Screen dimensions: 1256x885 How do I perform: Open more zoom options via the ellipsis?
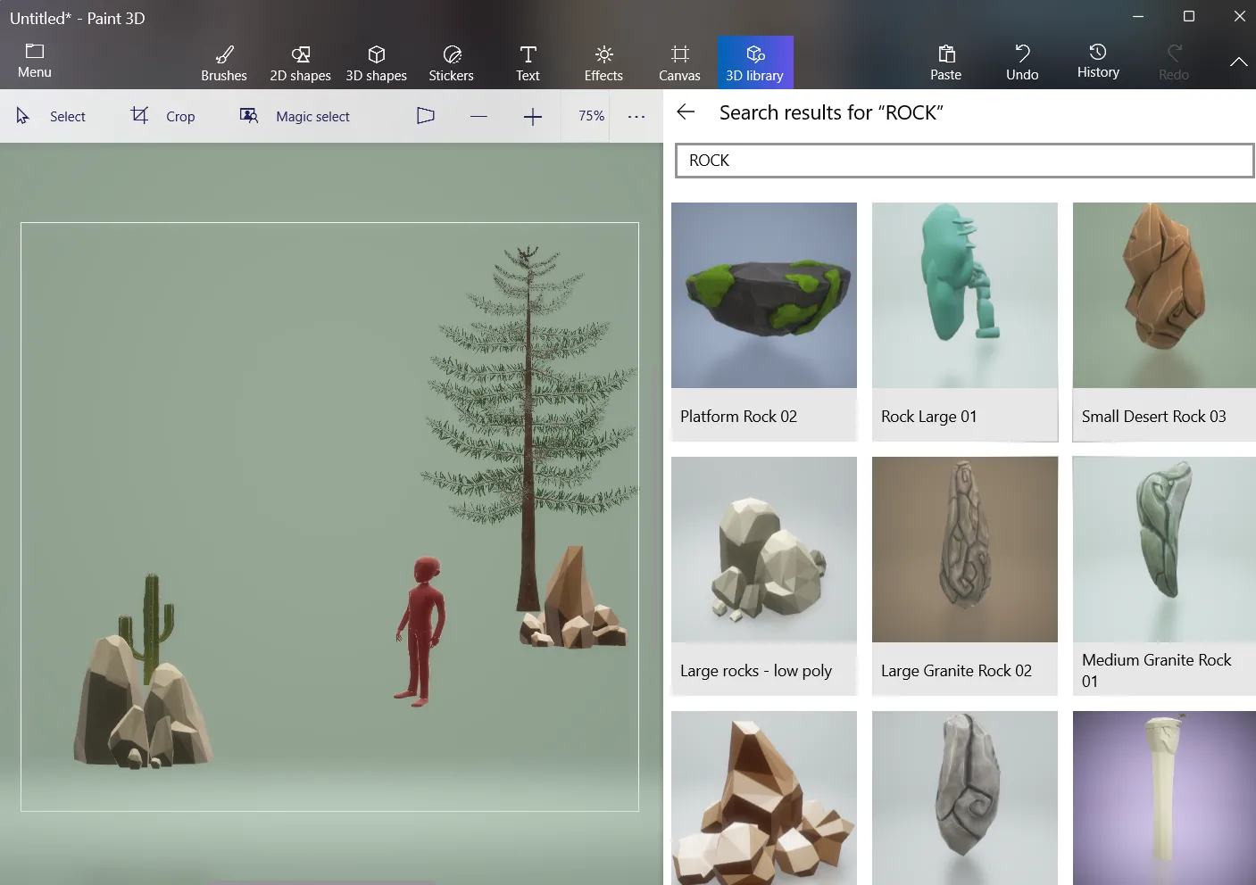(x=636, y=116)
